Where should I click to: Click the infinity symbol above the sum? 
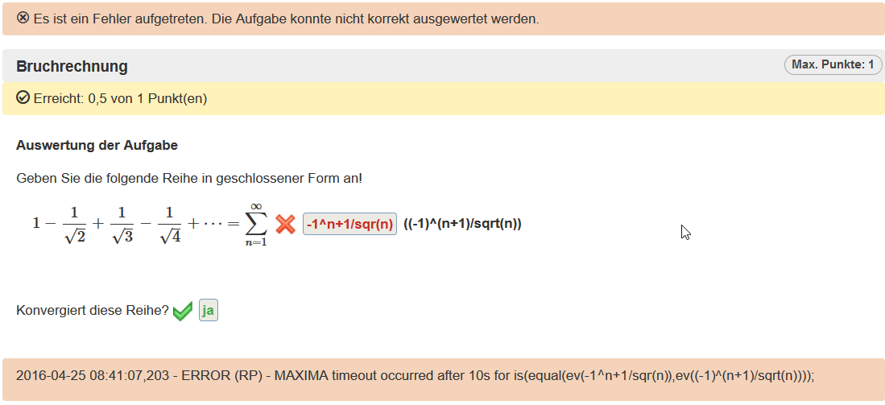point(256,208)
